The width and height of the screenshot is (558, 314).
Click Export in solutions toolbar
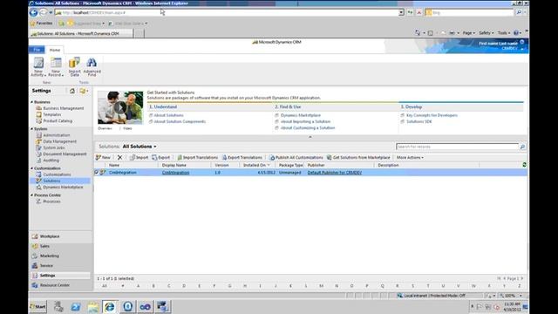pyautogui.click(x=160, y=157)
